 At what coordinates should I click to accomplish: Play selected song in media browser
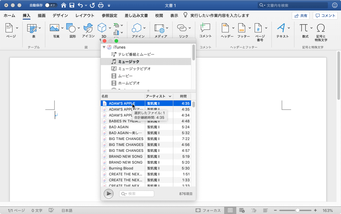(x=109, y=194)
